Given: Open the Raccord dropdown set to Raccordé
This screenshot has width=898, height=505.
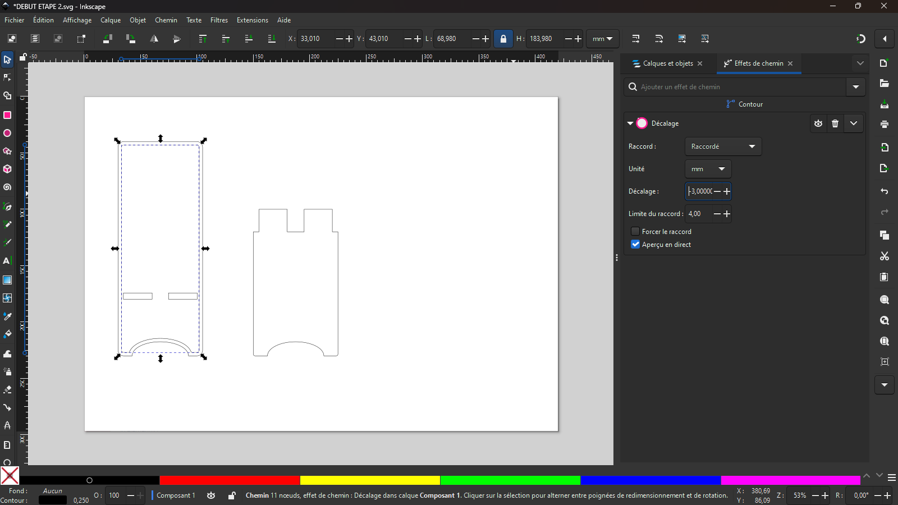Looking at the screenshot, I should (723, 146).
